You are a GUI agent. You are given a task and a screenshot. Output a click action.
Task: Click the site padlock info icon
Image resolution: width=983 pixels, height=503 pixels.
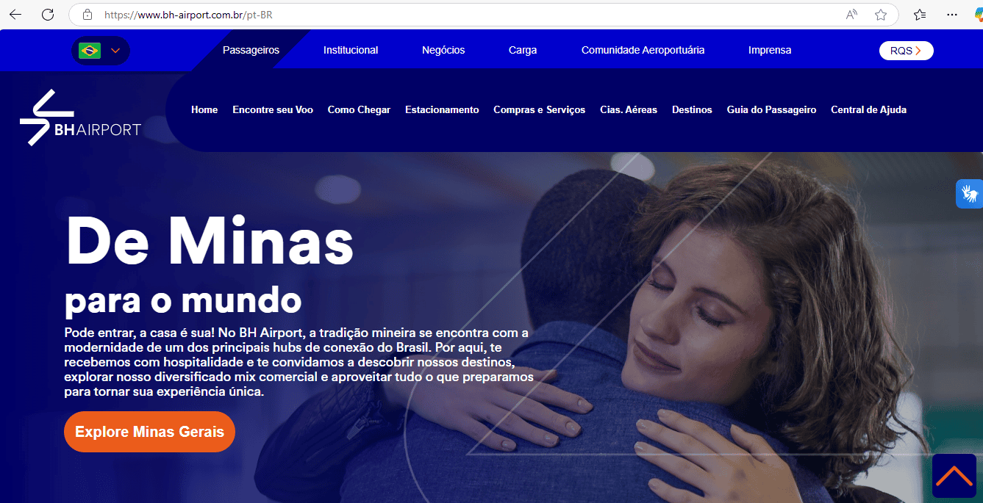tap(87, 14)
